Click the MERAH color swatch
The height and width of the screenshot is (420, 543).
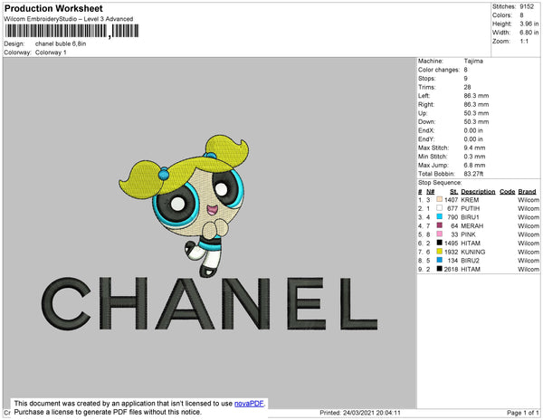pos(440,225)
